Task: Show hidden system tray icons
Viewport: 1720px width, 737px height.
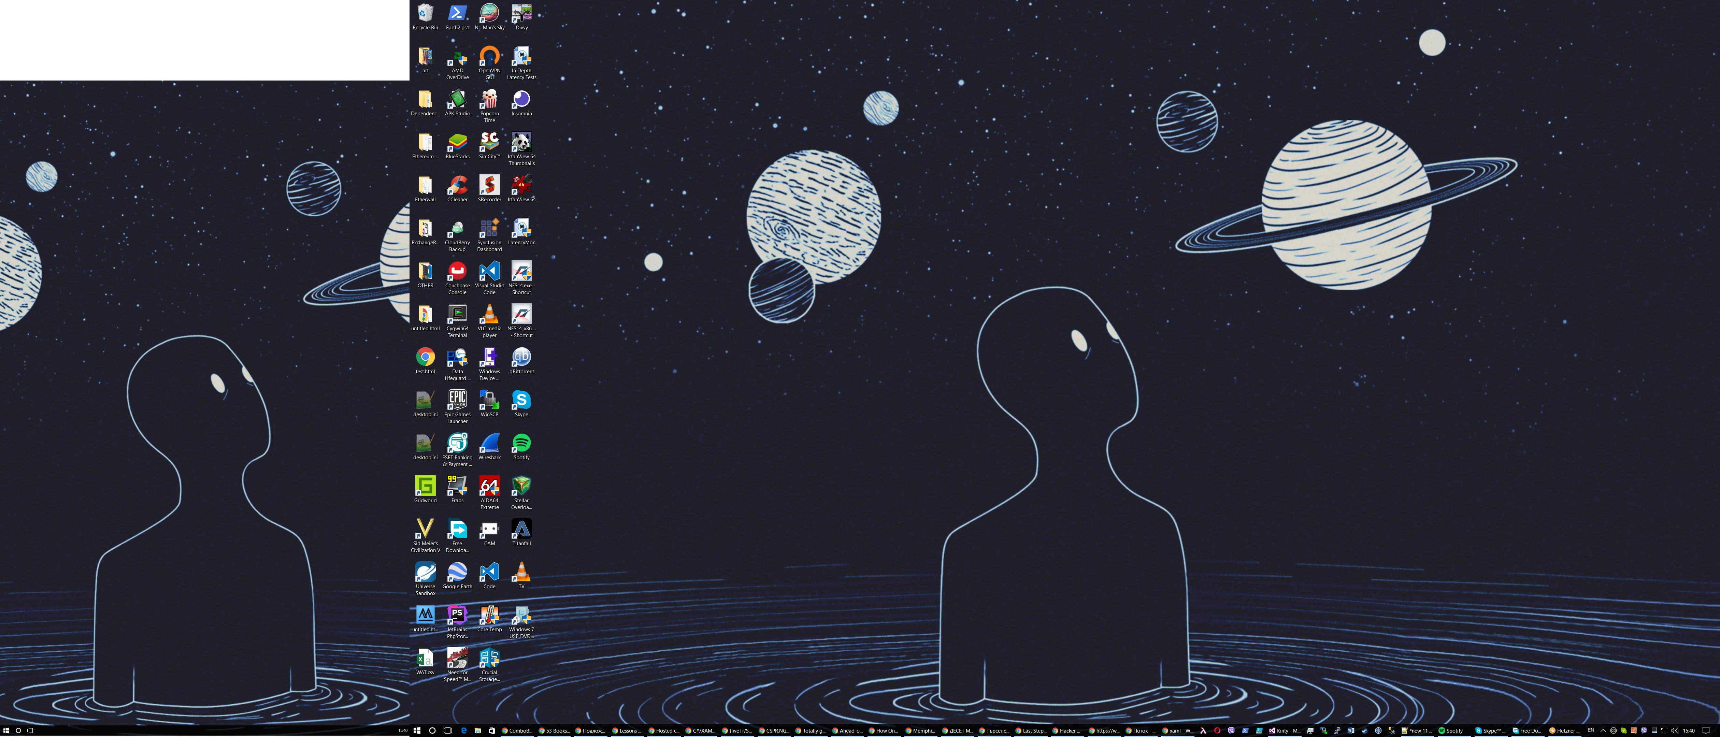Action: coord(1603,730)
